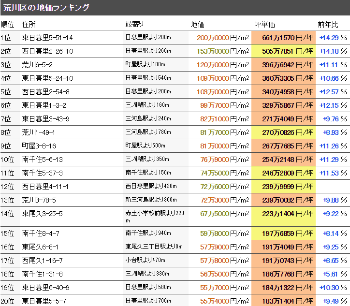Click the 最寄り column header
Screen dimensions: 350x306
pyautogui.click(x=134, y=24)
